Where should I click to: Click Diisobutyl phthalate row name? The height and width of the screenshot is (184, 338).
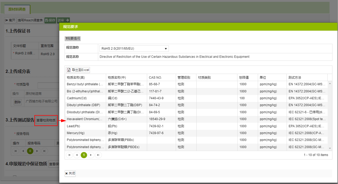(x=85, y=112)
